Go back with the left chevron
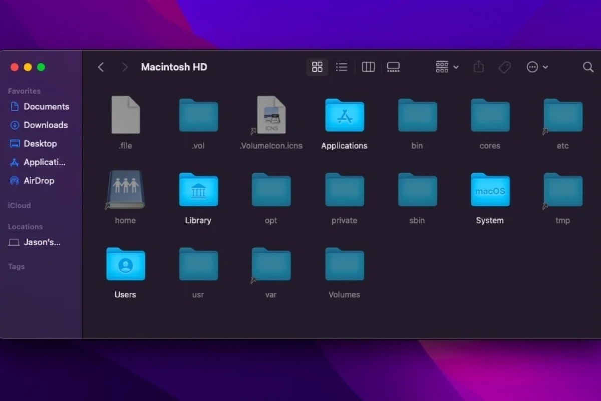Image resolution: width=601 pixels, height=401 pixels. click(101, 67)
